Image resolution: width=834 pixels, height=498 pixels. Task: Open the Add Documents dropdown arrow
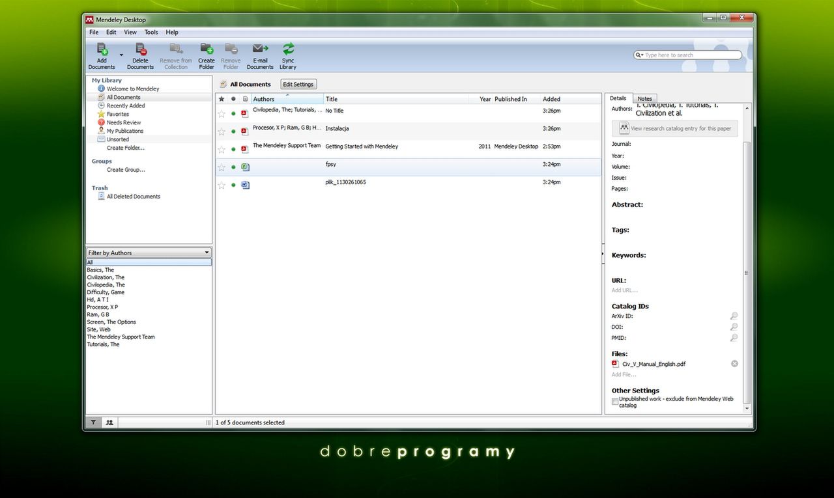tap(121, 55)
